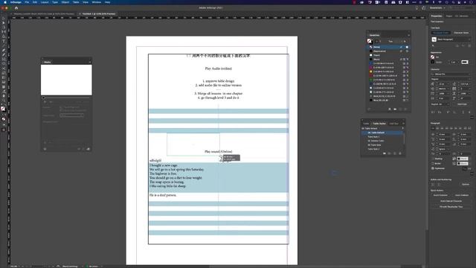The width and height of the screenshot is (476, 268).
Task: Select the Gradient Swatch tool
Action: [4, 77]
